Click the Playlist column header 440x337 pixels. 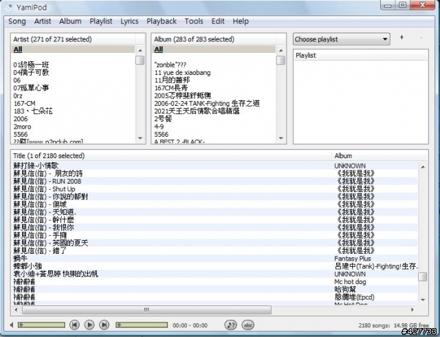[360, 55]
